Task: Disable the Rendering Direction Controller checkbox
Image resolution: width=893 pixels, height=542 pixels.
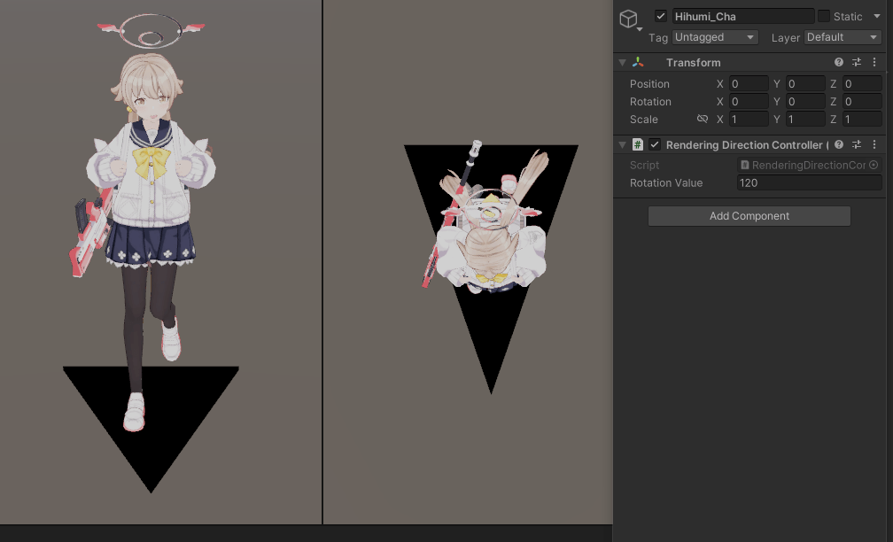Action: (x=655, y=144)
